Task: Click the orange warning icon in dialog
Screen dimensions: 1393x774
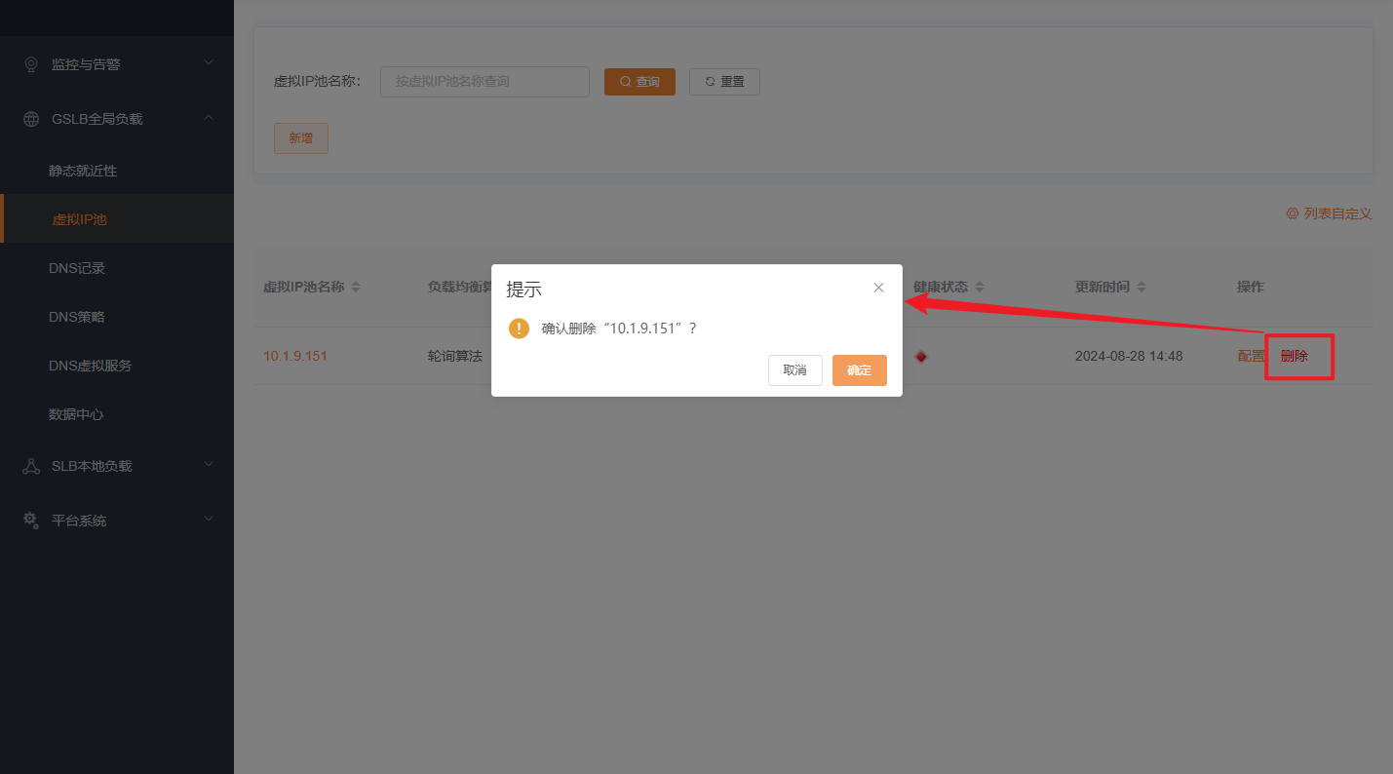Action: tap(519, 329)
